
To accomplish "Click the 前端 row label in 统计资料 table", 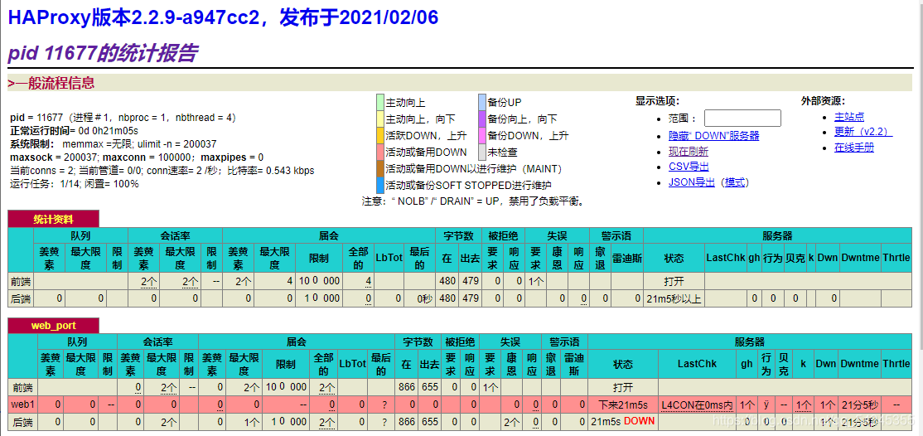I will click(22, 282).
